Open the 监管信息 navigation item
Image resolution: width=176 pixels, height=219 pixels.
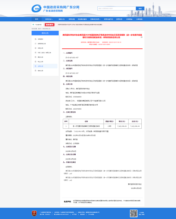(119, 19)
